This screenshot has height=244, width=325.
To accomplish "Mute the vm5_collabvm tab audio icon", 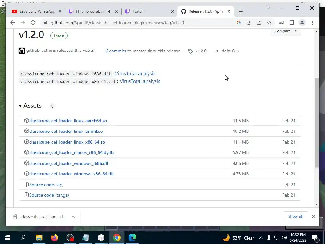I will point(109,11).
